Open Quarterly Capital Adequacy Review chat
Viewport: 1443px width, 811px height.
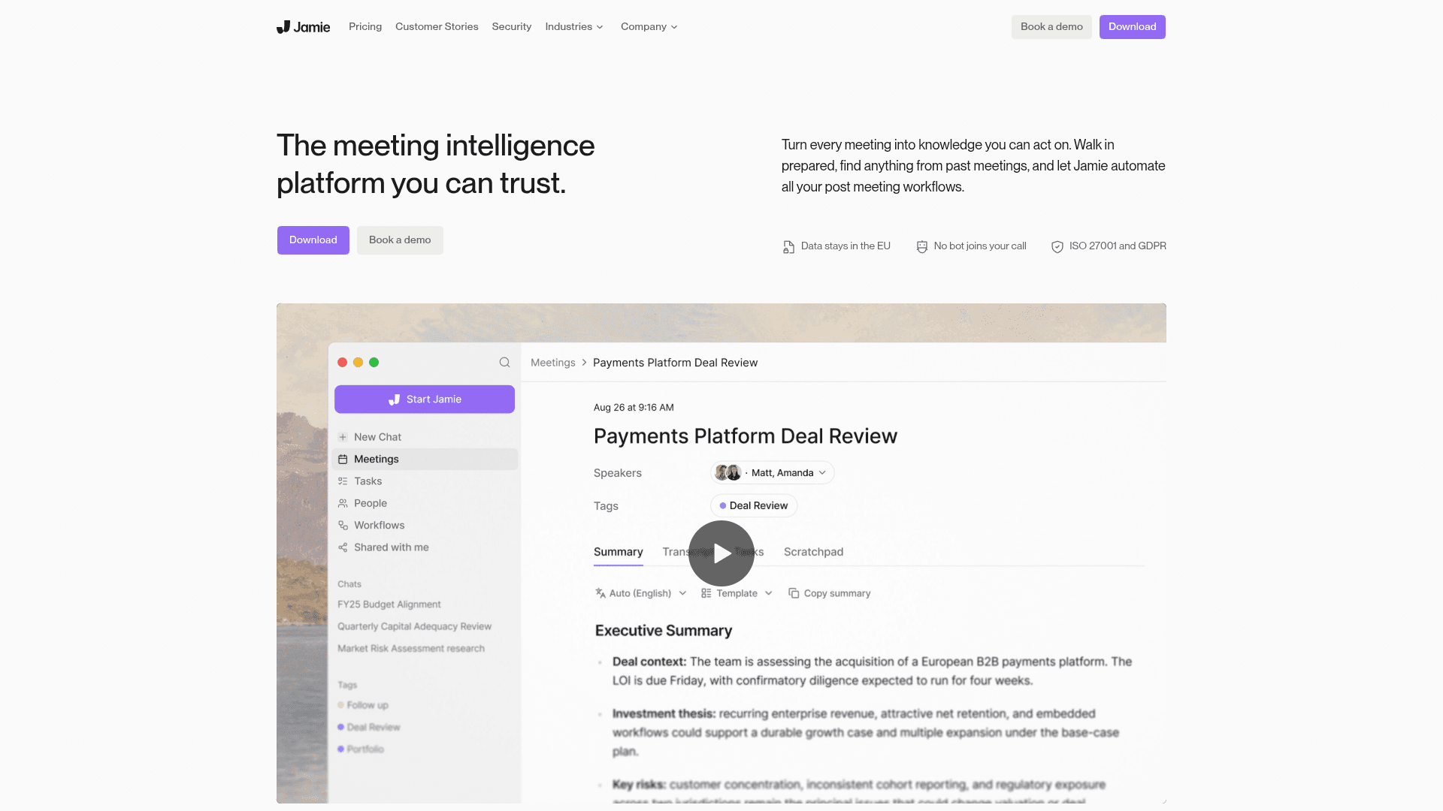[x=414, y=626]
